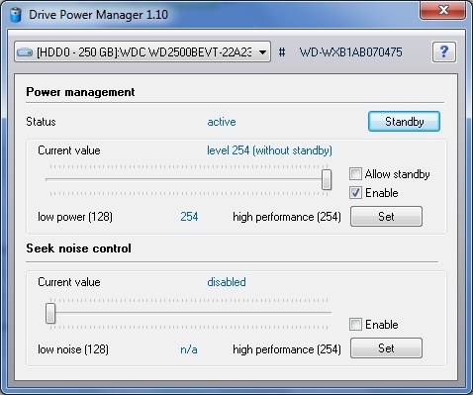This screenshot has height=395, width=473.
Task: Click the 'Seek noise control' heading
Action: point(78,248)
